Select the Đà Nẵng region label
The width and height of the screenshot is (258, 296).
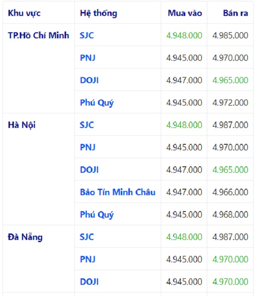click(x=25, y=237)
